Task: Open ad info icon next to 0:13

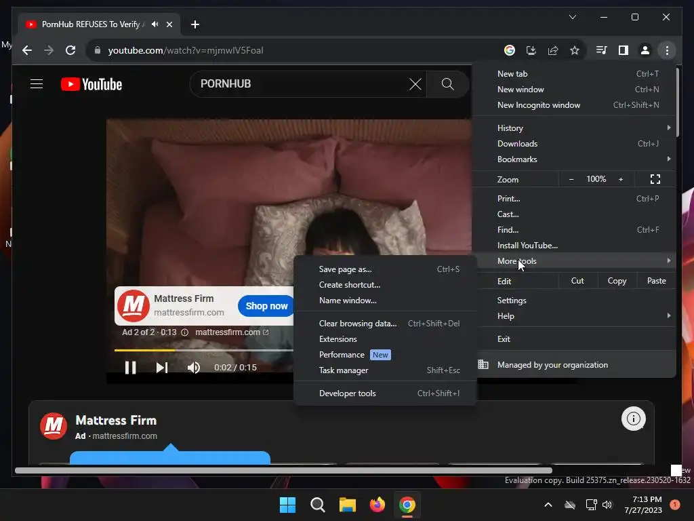Action: click(184, 332)
